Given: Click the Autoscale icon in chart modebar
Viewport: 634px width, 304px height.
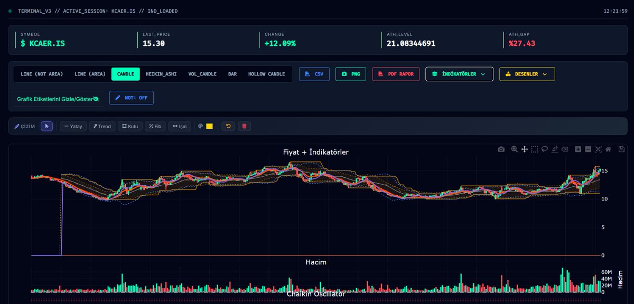Looking at the screenshot, I should pyautogui.click(x=598, y=149).
